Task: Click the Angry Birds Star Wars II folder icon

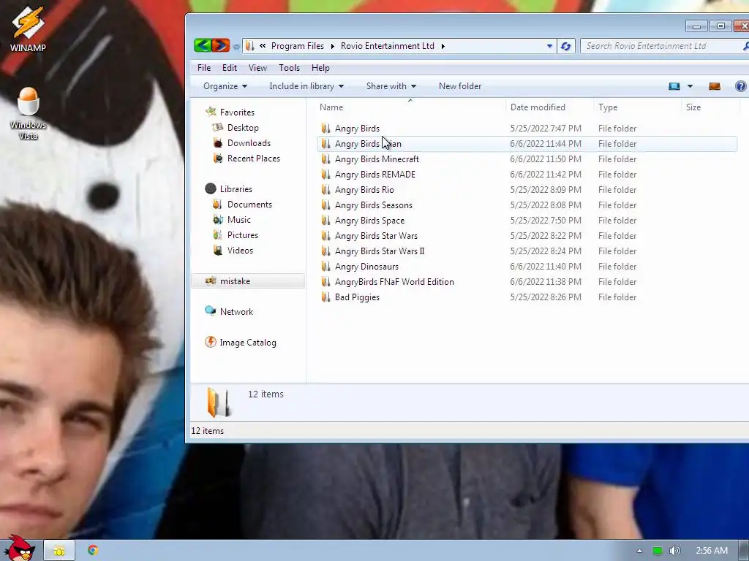Action: (x=325, y=251)
